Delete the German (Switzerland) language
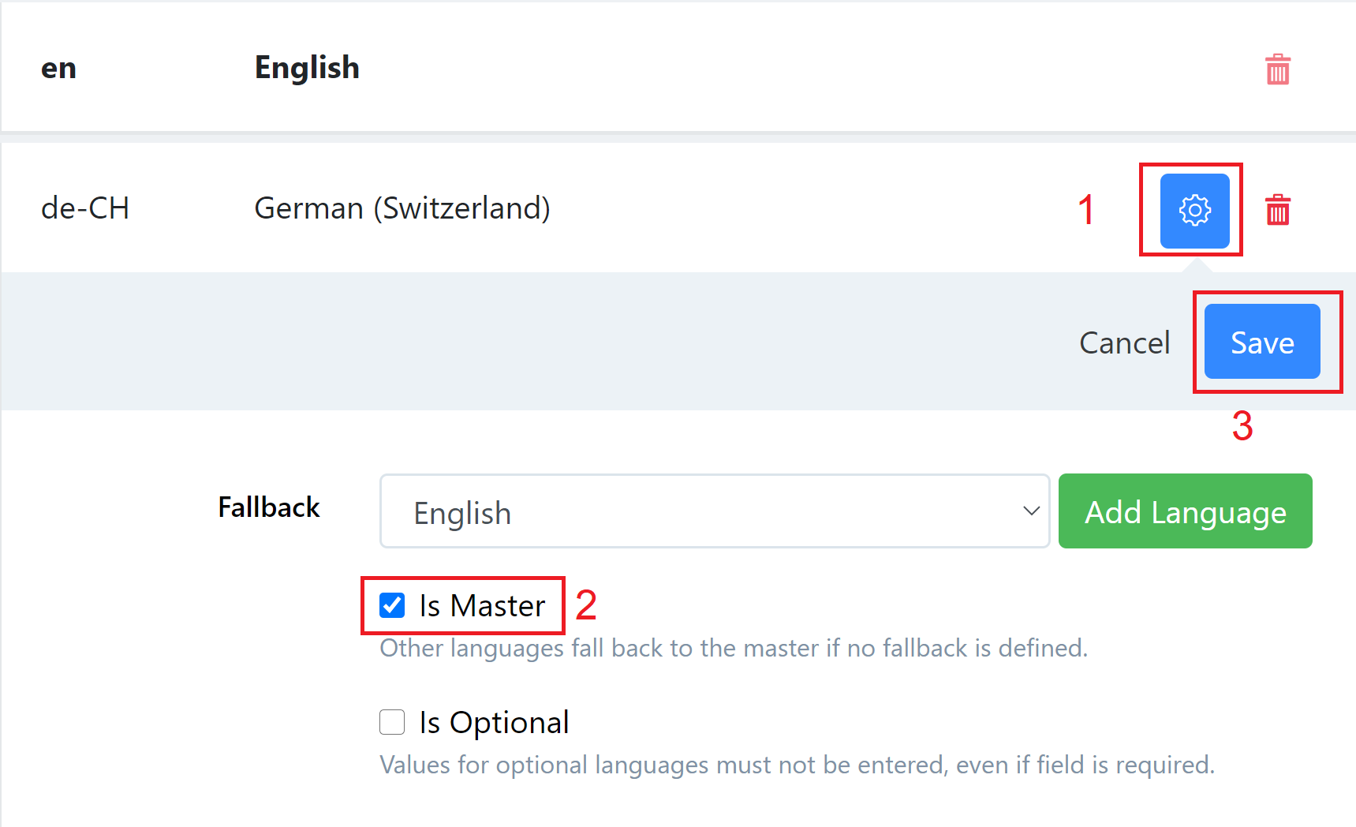This screenshot has width=1356, height=827. point(1278,210)
